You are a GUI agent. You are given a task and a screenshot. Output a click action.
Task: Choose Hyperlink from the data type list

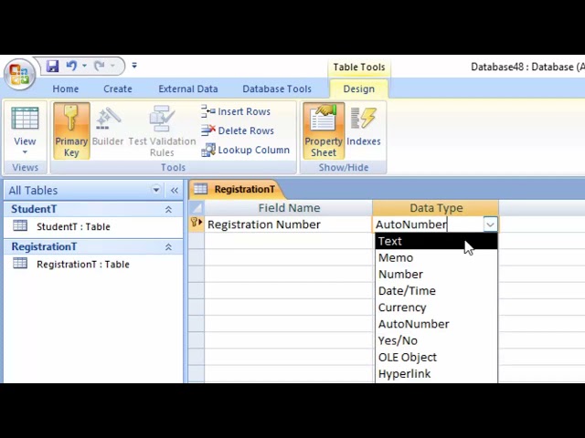[436, 373]
